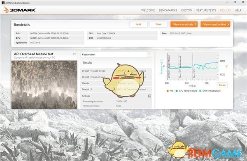247x161 pixels.
Task: Click the FPS orange legend swatch
Action: point(168,91)
